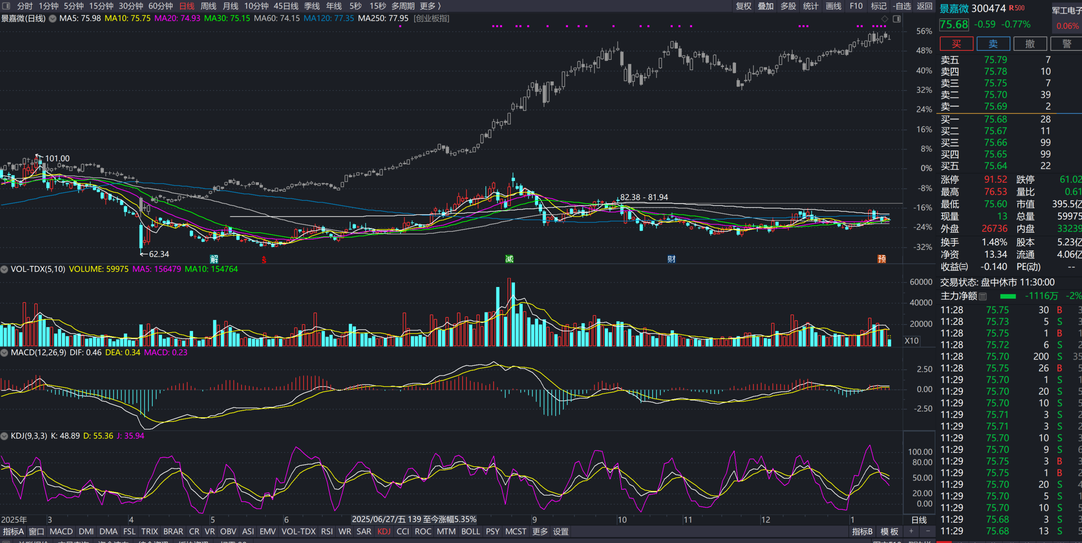This screenshot has width=1082, height=543.
Task: Click the 主力净额 detail list icon
Action: (x=983, y=296)
